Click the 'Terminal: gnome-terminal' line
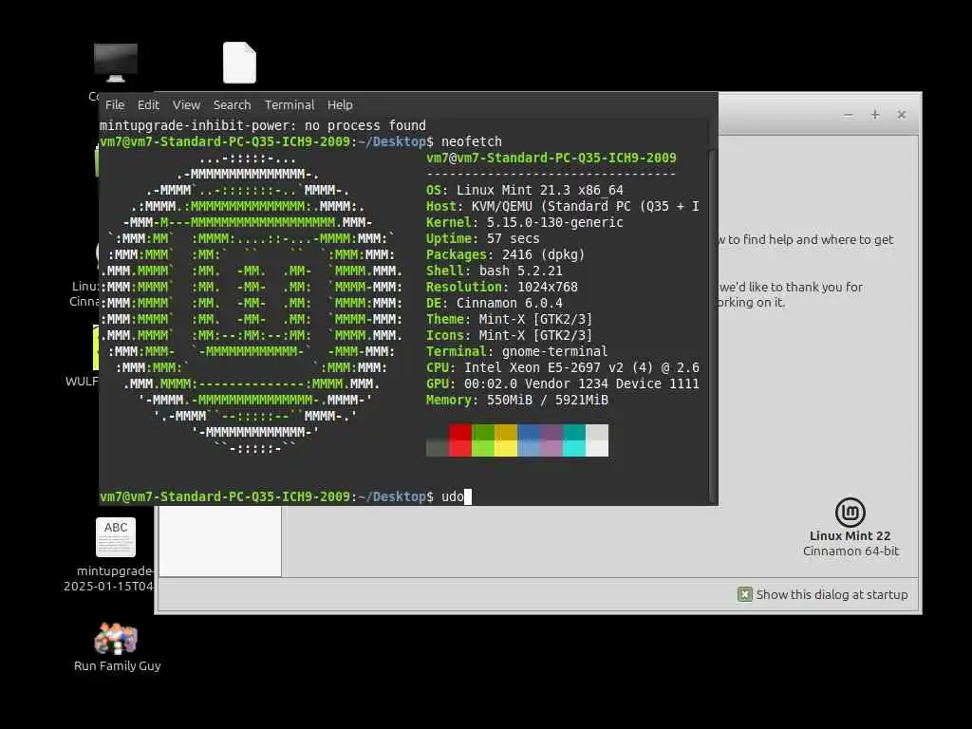The height and width of the screenshot is (729, 972). click(x=517, y=351)
